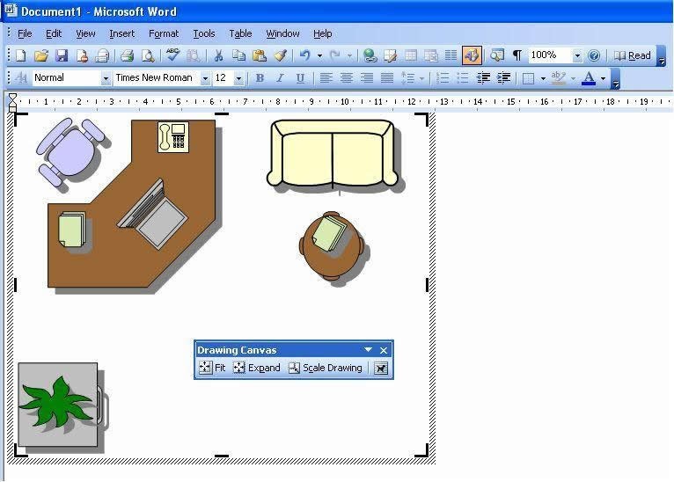Open Microsoft Word Help
The width and height of the screenshot is (674, 482).
click(594, 55)
